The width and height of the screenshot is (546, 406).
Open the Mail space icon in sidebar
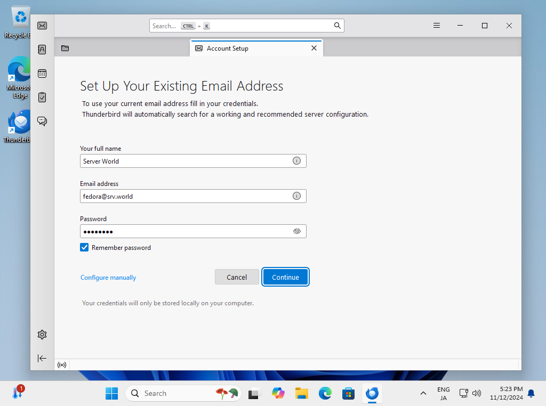pyautogui.click(x=42, y=26)
